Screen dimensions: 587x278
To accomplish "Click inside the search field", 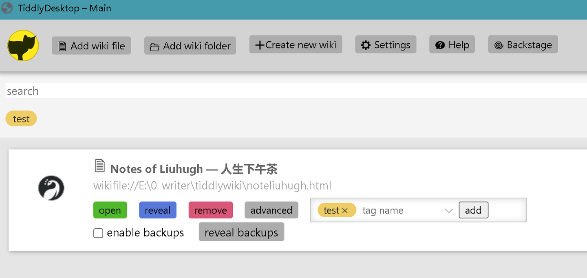I will [163, 91].
